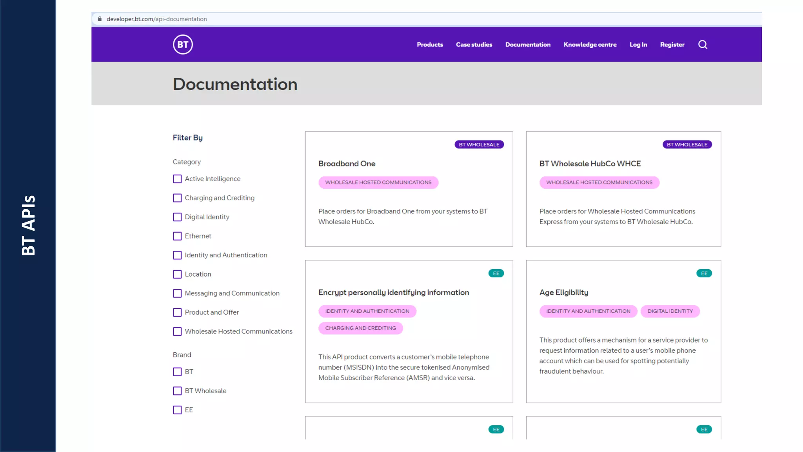Click the BT Wholesale badge on Broadband One
Screen dimensions: 803x452
[x=479, y=144]
